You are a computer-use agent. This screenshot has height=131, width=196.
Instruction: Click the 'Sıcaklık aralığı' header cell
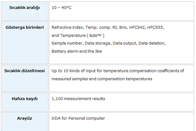tap(25, 11)
